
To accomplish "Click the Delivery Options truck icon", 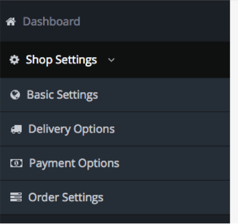I will [x=16, y=129].
